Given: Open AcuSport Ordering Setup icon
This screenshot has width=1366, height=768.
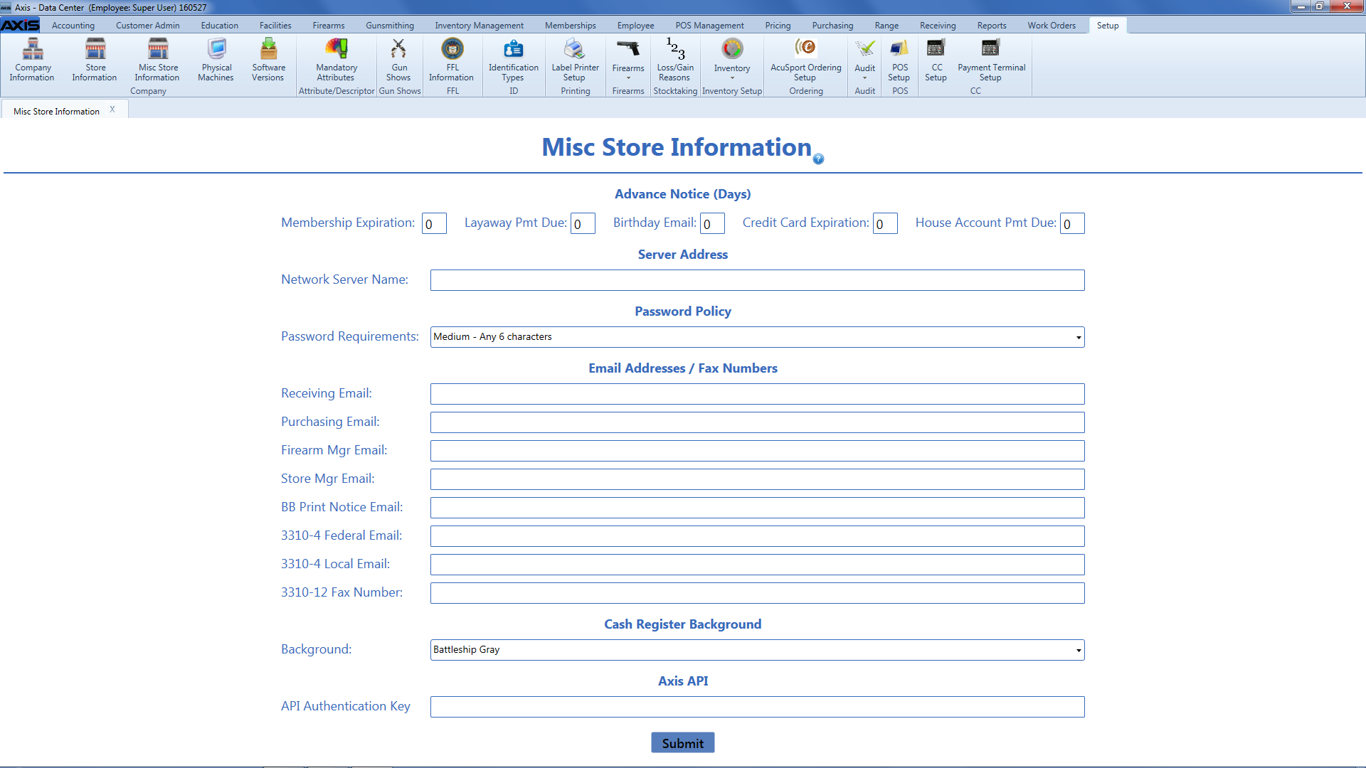Looking at the screenshot, I should point(805,60).
